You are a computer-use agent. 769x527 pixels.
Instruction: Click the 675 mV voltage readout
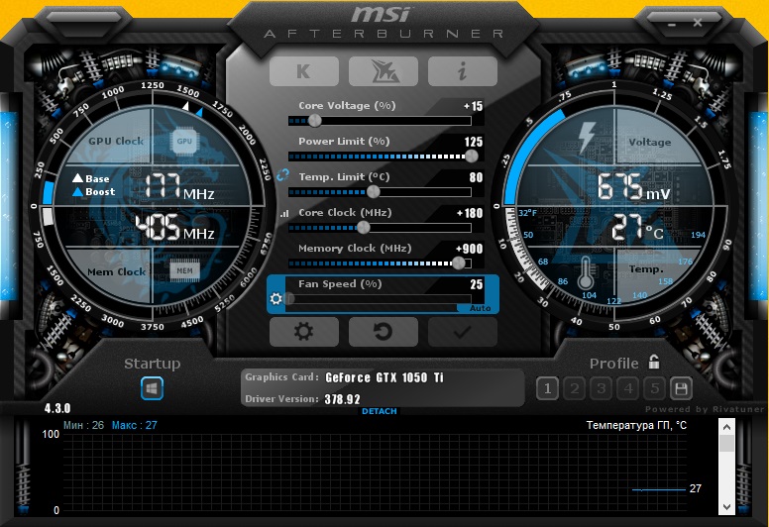[633, 187]
